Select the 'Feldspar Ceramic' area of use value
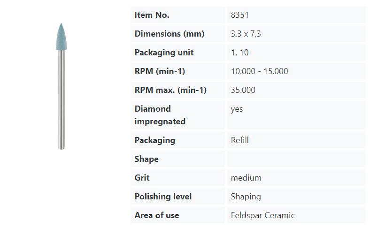 [262, 215]
